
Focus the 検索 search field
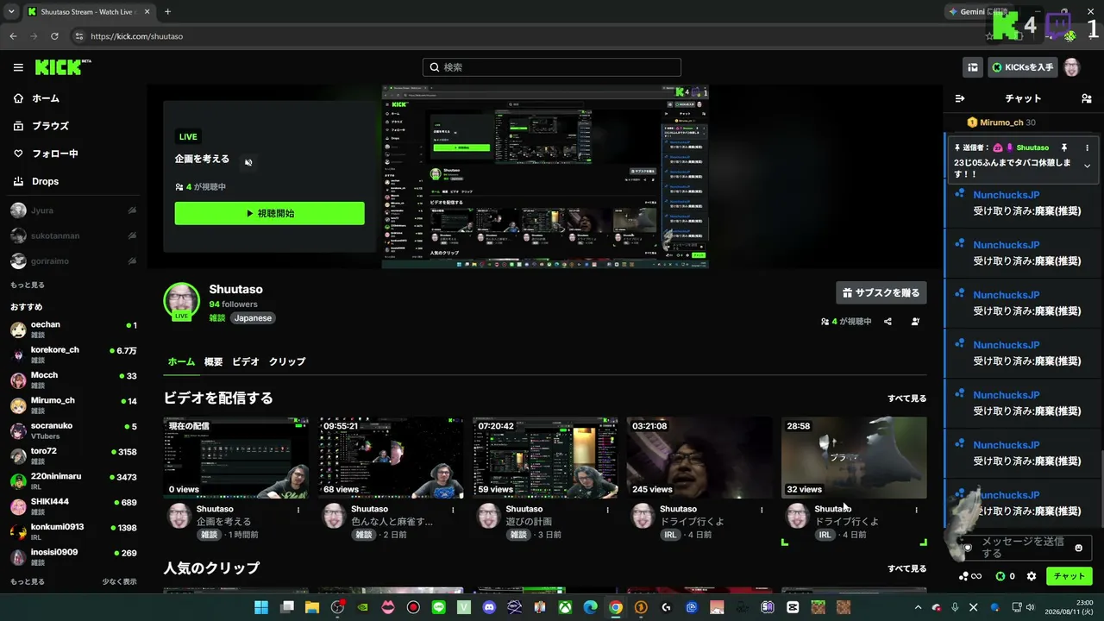click(x=552, y=67)
